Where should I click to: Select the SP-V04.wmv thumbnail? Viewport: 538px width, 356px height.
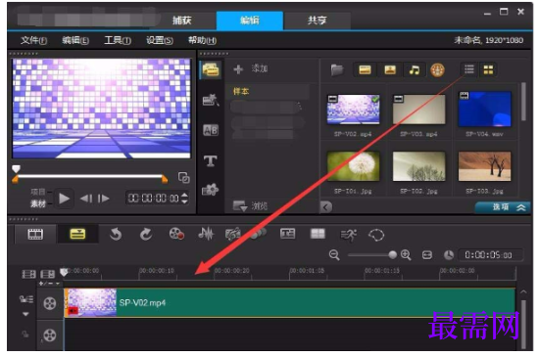coord(484,109)
